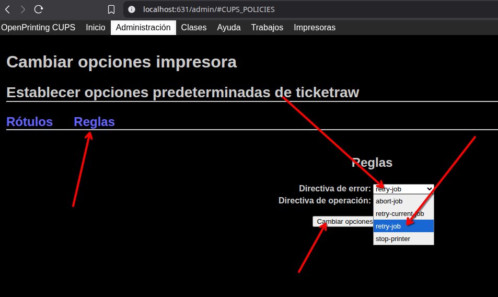The height and width of the screenshot is (297, 498).
Task: Click the browser forward arrow
Action: point(22,9)
